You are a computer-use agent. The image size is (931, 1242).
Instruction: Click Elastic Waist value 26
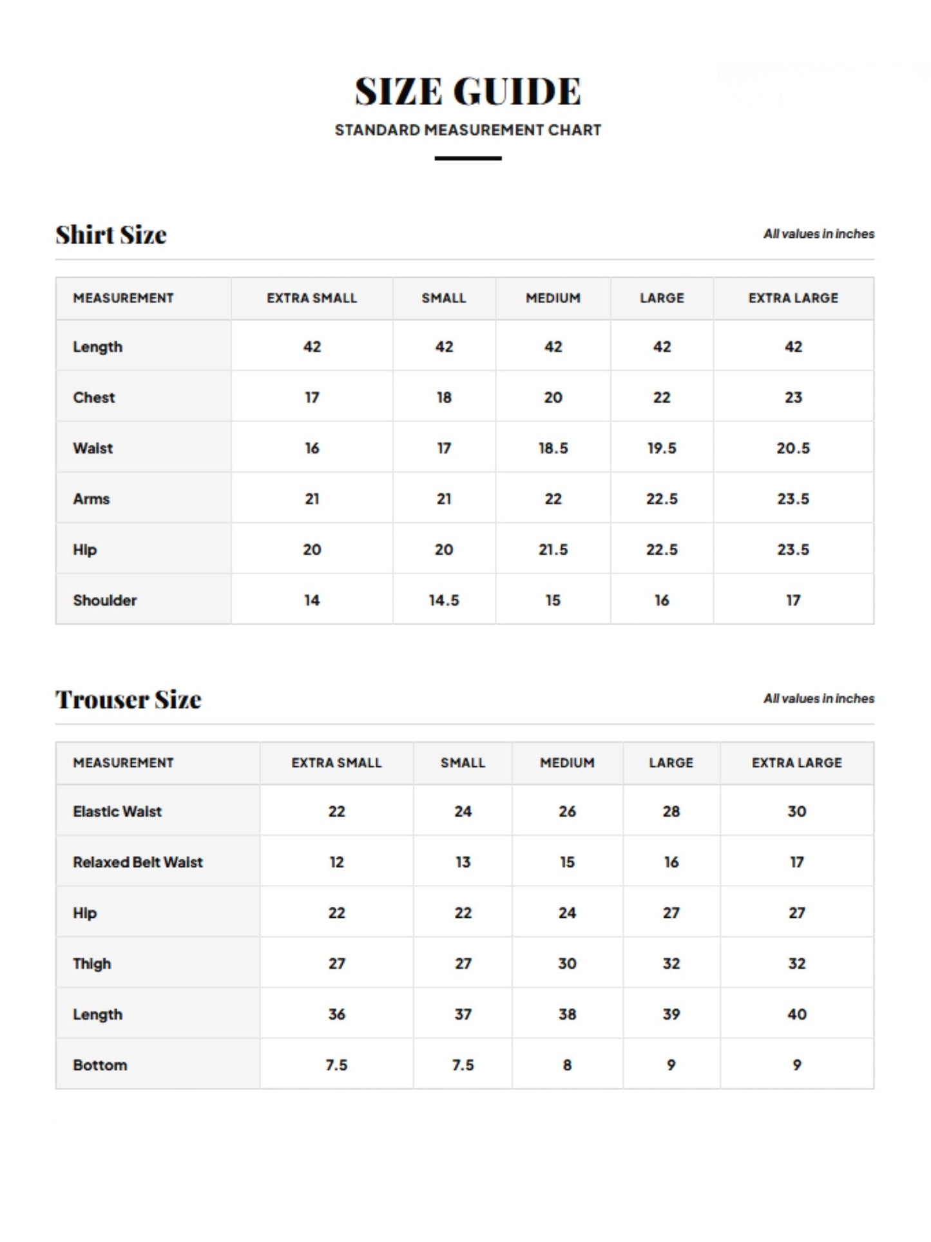(x=567, y=811)
